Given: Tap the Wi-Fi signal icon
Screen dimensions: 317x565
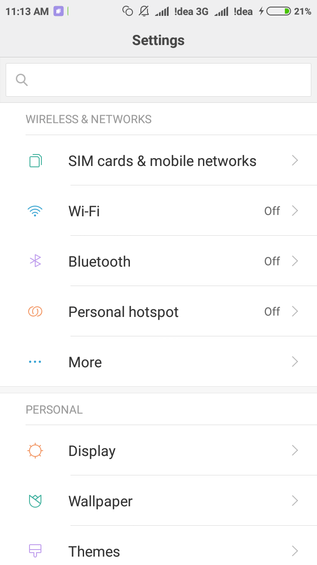Looking at the screenshot, I should [35, 211].
